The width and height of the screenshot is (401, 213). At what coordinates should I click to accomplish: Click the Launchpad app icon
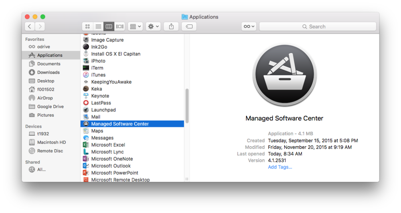tap(86, 110)
